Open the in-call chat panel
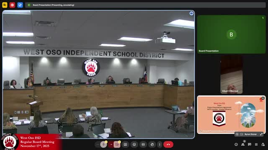Image resolution: width=268 pixels, height=150 pixels. click(250, 145)
